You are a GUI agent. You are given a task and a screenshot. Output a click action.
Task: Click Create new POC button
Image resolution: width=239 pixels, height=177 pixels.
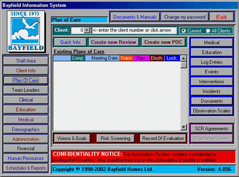point(163,42)
